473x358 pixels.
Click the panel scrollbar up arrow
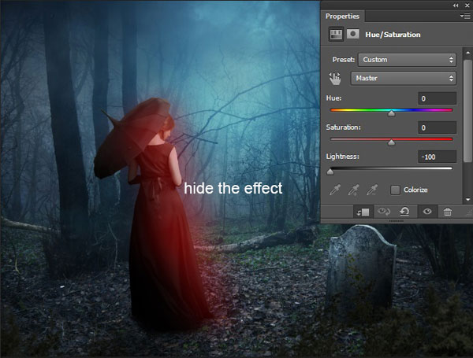click(467, 53)
